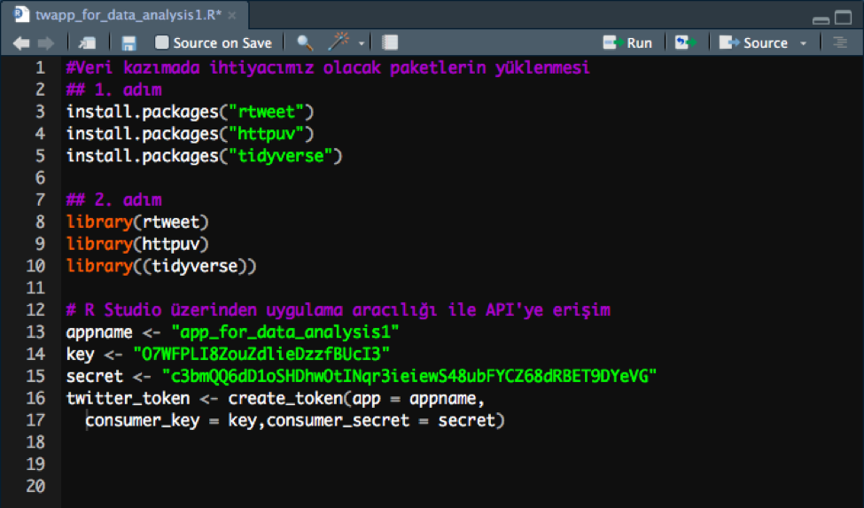Click the code tools magic wand
Viewport: 864px width, 508px height.
pyautogui.click(x=339, y=43)
